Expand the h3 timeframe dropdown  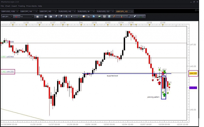tap(33, 17)
